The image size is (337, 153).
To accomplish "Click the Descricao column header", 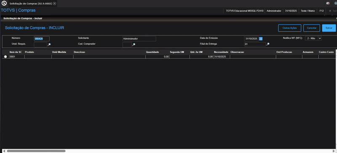I will tap(80, 52).
